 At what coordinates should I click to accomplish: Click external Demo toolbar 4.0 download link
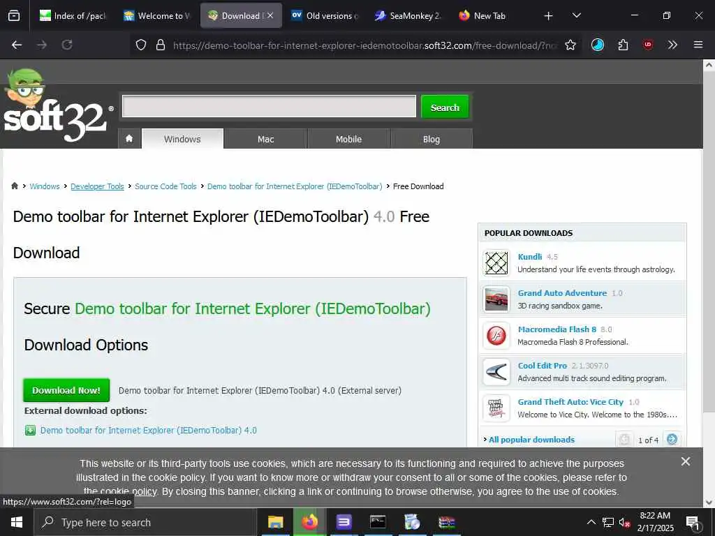(149, 430)
